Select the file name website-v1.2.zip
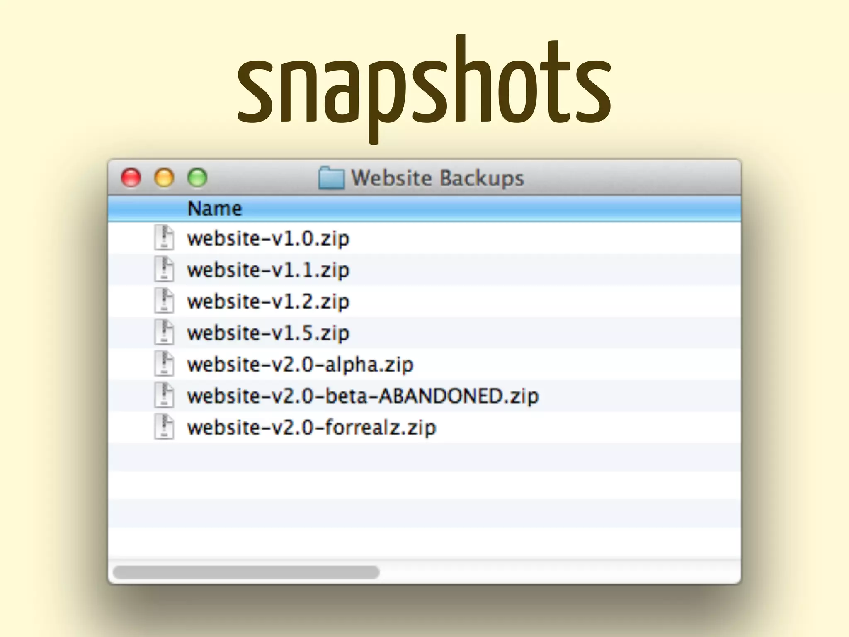 pos(268,302)
